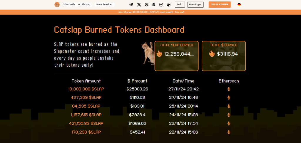Click the current price Buy now banner
Image resolution: width=301 pixels, height=143 pixels.
point(150,12)
